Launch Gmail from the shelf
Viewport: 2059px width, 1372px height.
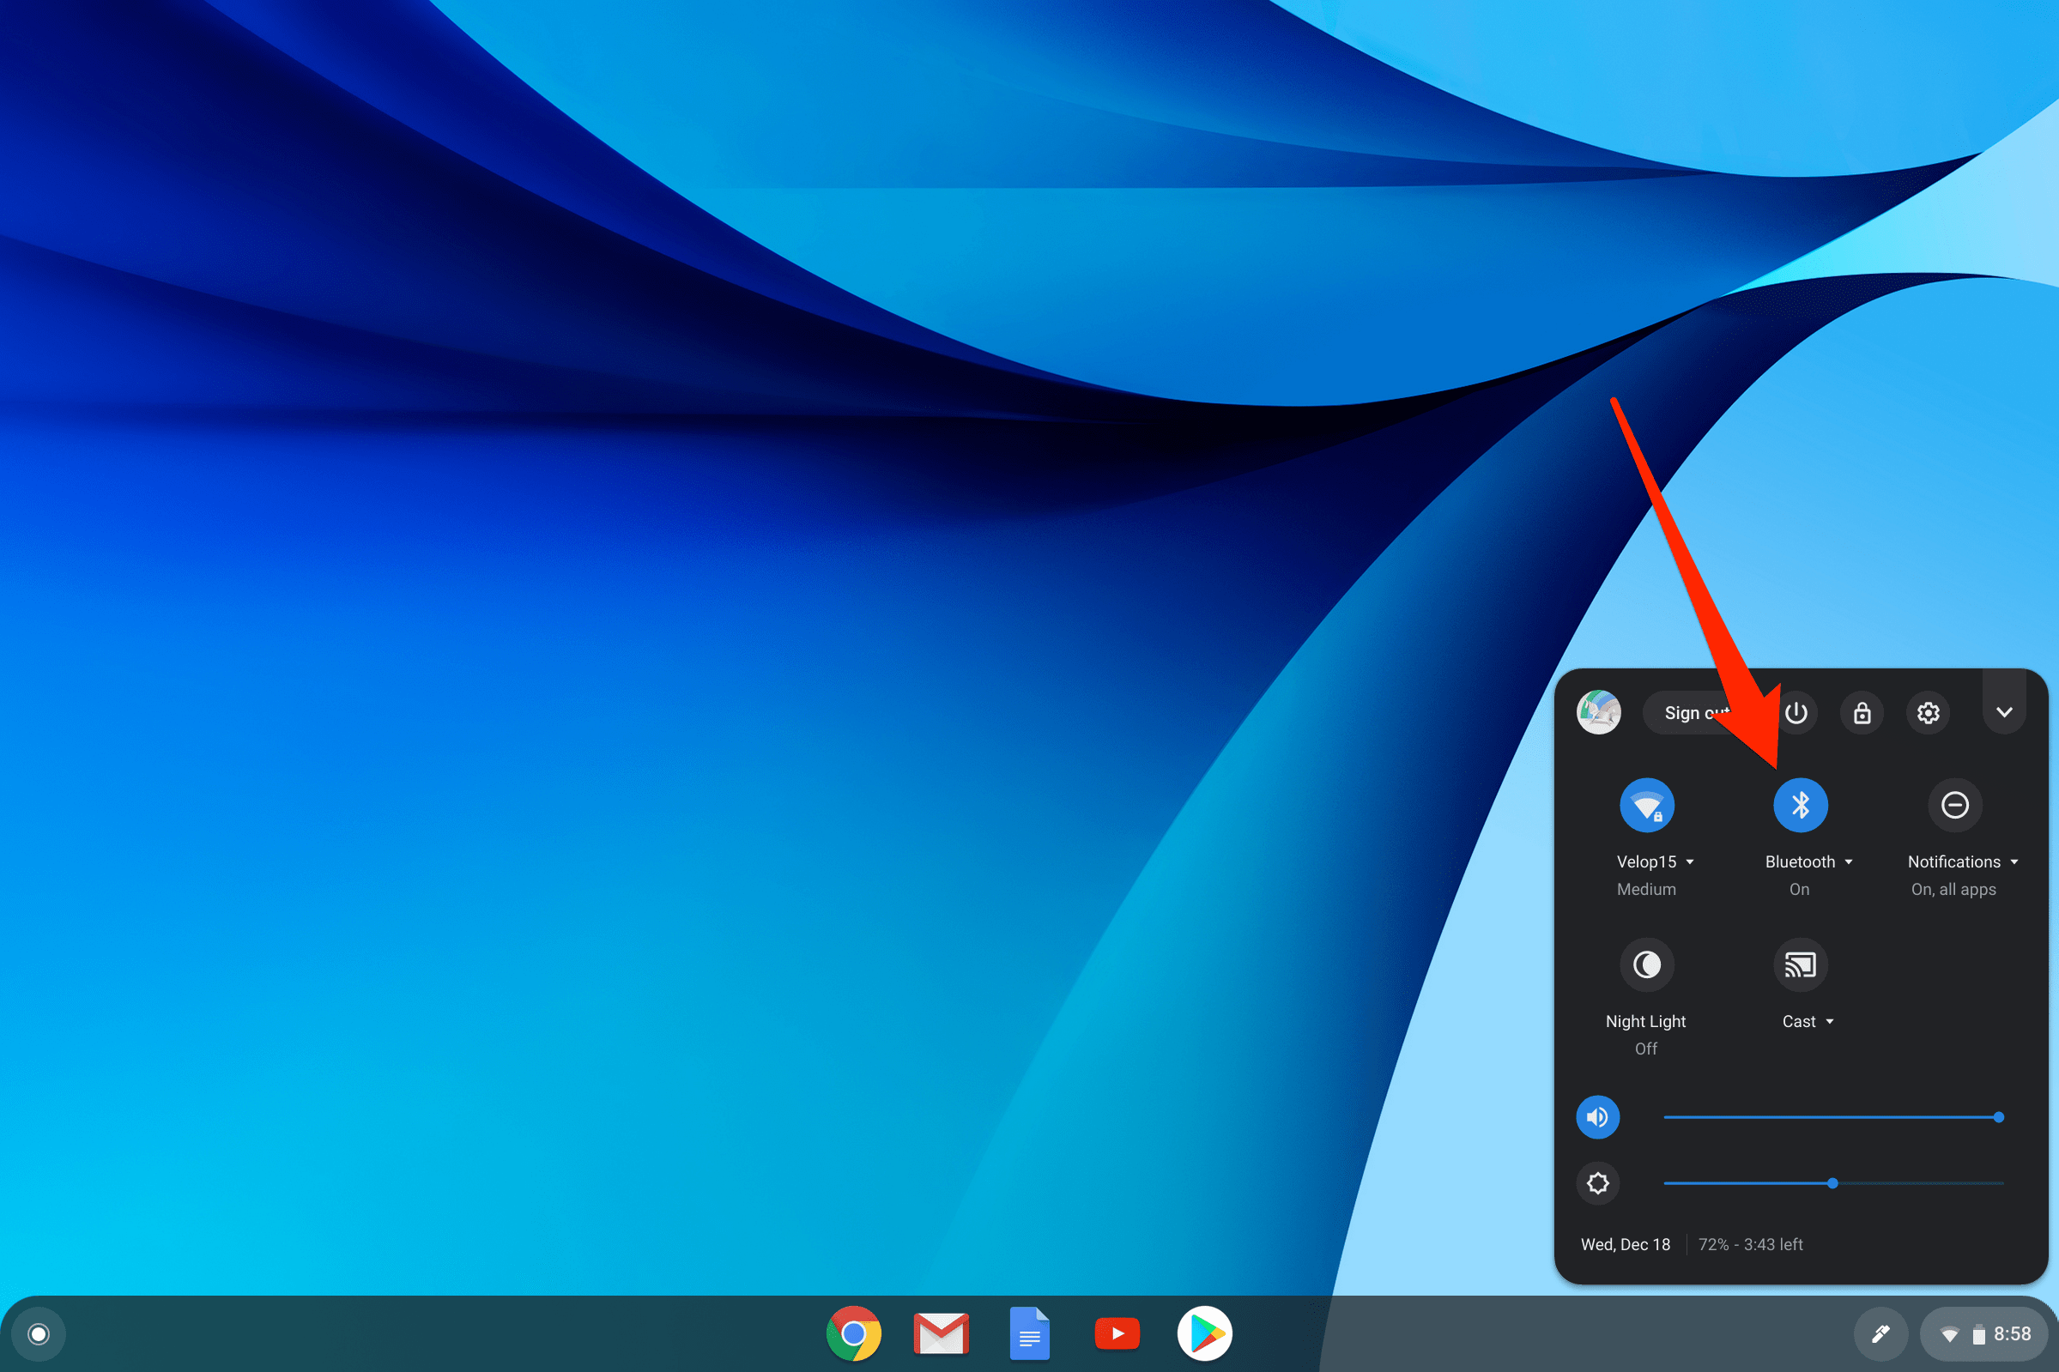coord(941,1333)
